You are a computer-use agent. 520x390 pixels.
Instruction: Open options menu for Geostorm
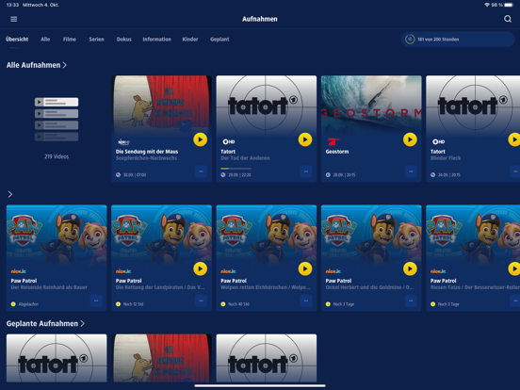pyautogui.click(x=411, y=171)
